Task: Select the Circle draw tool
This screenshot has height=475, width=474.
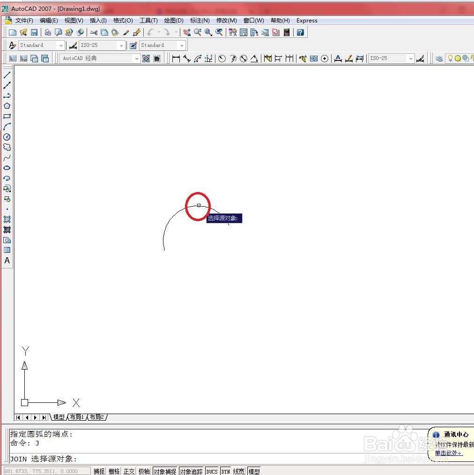Action: pyautogui.click(x=7, y=137)
